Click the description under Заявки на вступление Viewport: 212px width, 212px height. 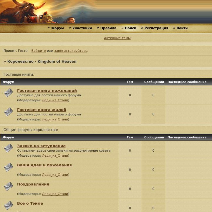pos(64,151)
